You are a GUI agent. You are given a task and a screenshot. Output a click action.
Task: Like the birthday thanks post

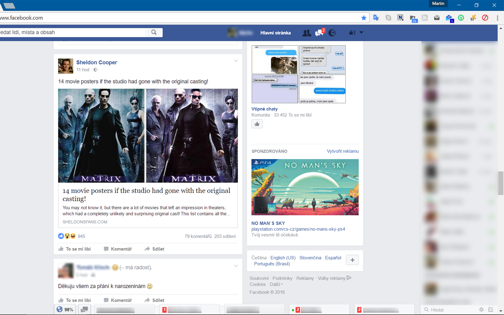74,300
